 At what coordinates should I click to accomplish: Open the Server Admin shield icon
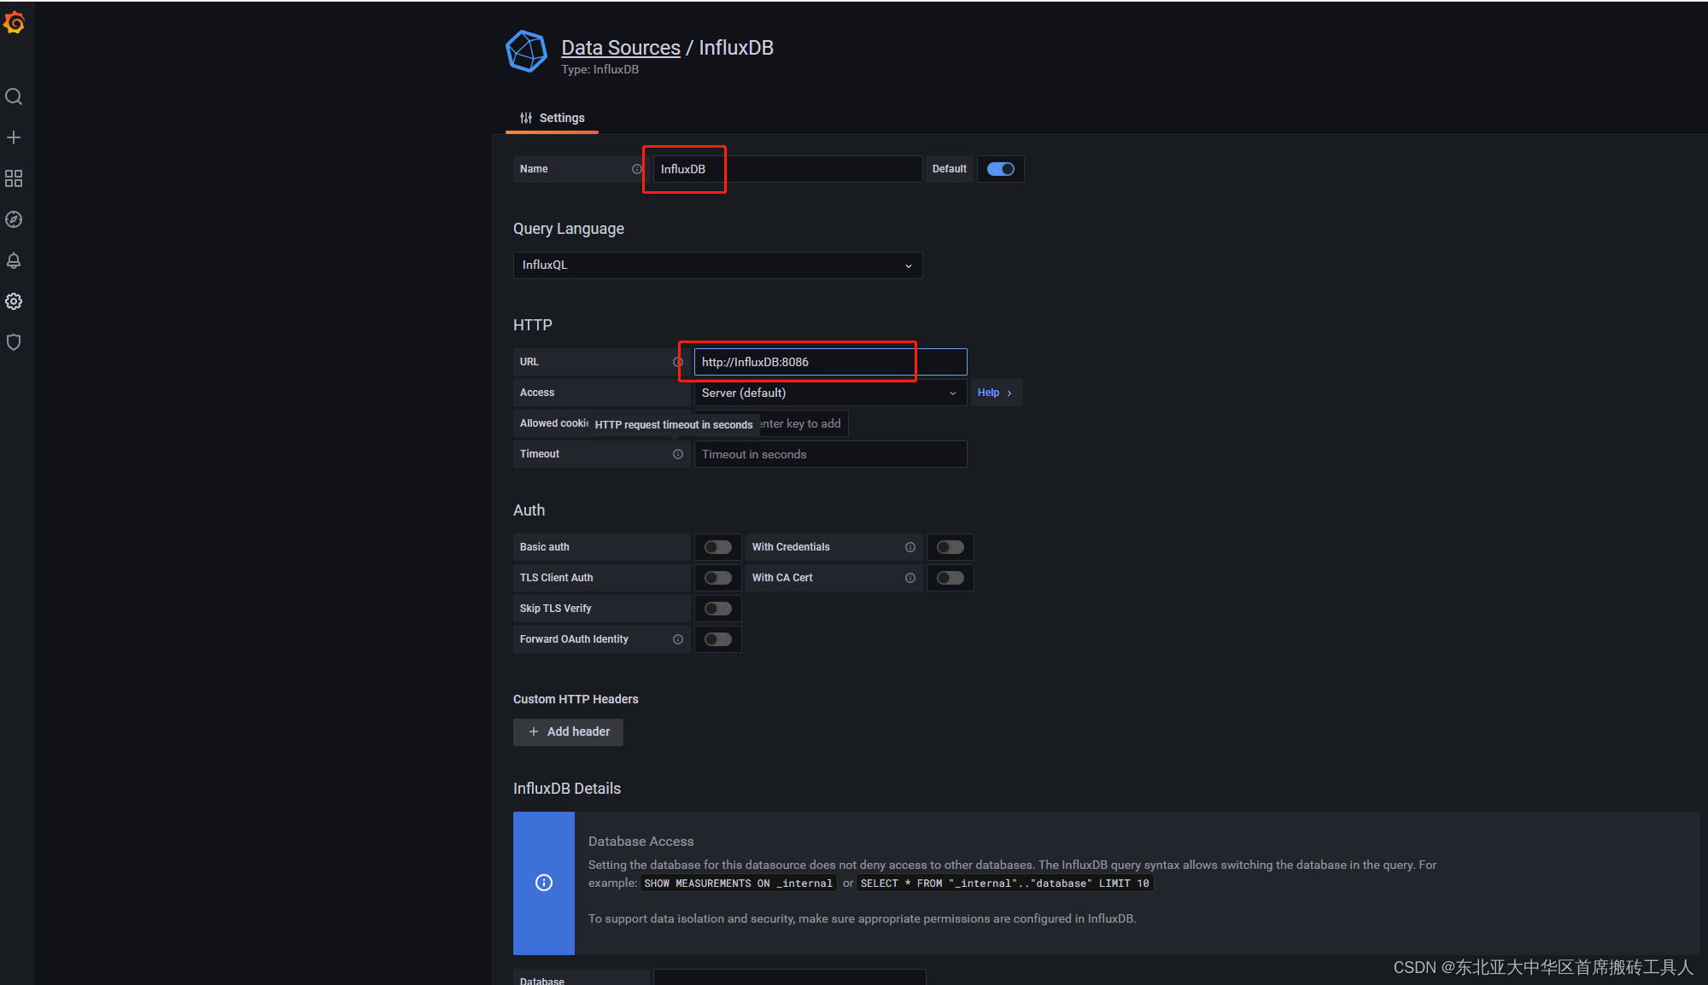click(x=14, y=342)
